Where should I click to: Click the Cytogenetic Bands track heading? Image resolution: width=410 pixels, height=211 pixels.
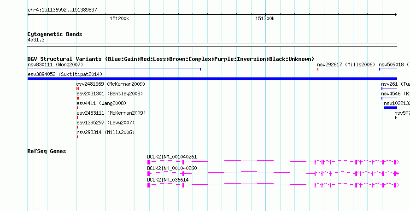tap(55, 34)
